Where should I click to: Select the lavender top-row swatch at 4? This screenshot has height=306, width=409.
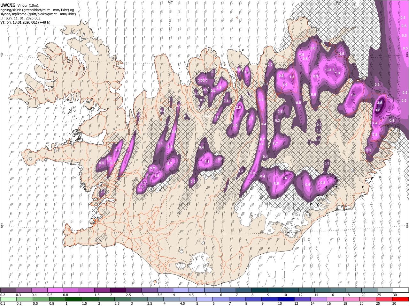point(181,290)
